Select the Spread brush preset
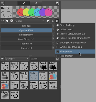 click(24, 85)
